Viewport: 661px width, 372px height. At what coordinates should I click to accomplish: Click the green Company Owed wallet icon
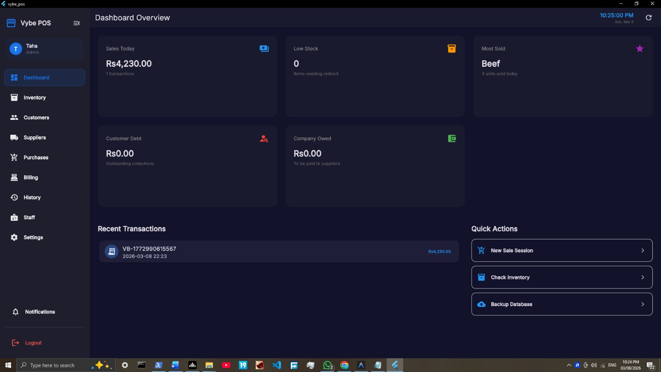point(452,139)
